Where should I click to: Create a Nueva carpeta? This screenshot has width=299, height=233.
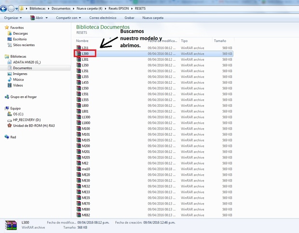pyautogui.click(x=153, y=18)
